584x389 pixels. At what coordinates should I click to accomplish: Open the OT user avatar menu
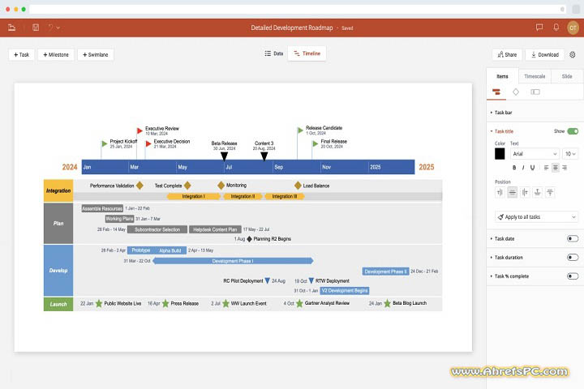click(573, 28)
